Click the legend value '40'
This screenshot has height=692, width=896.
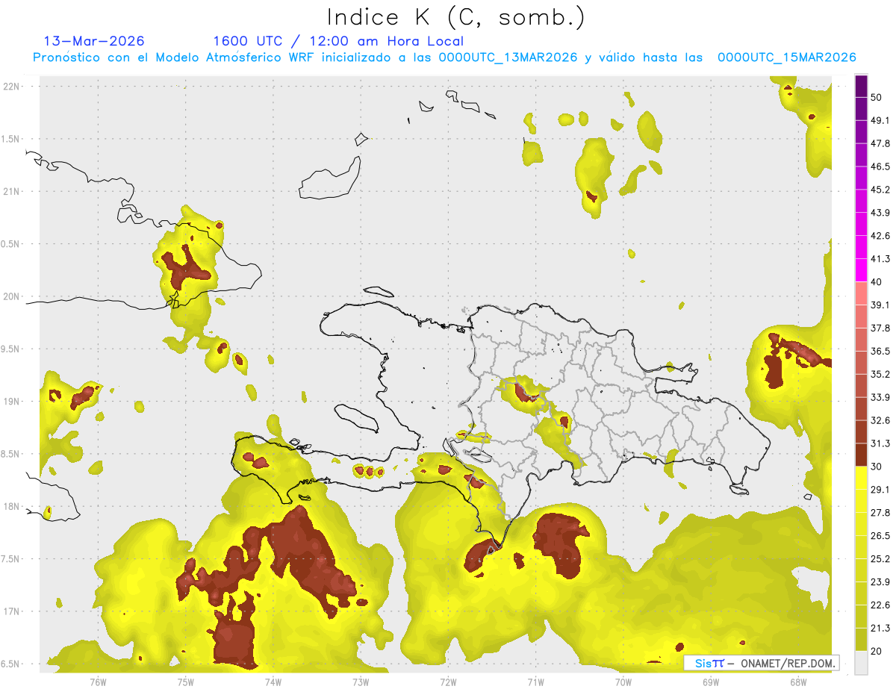(x=877, y=282)
